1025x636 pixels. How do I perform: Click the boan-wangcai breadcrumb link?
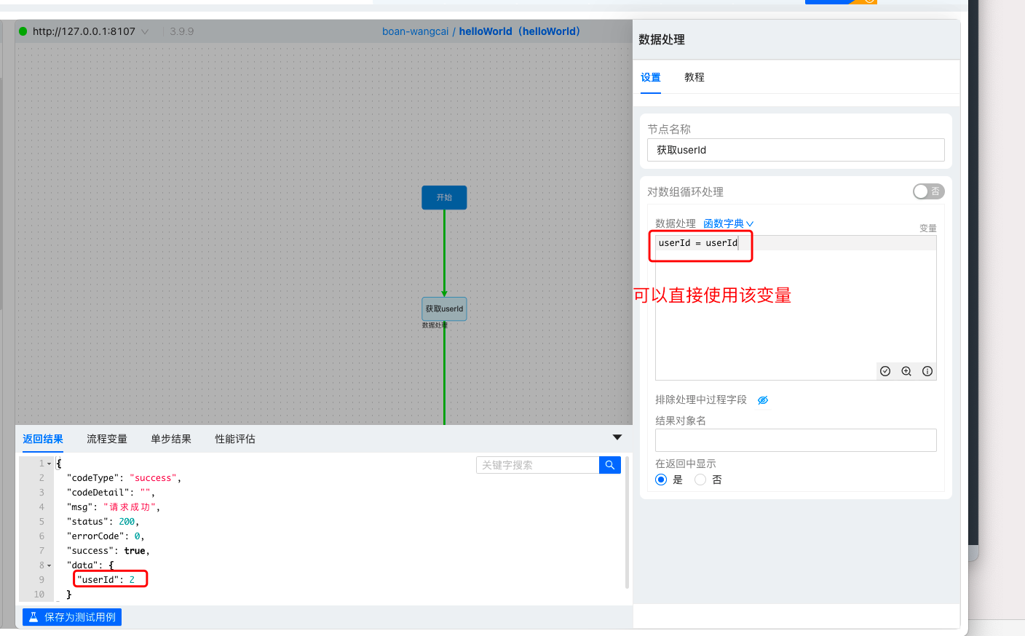click(416, 31)
